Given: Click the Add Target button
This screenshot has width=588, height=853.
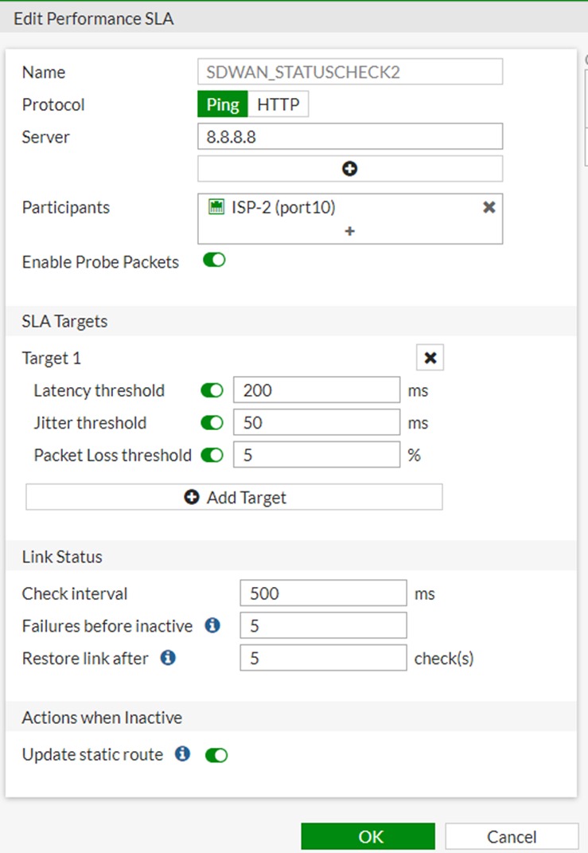Looking at the screenshot, I should tap(234, 496).
